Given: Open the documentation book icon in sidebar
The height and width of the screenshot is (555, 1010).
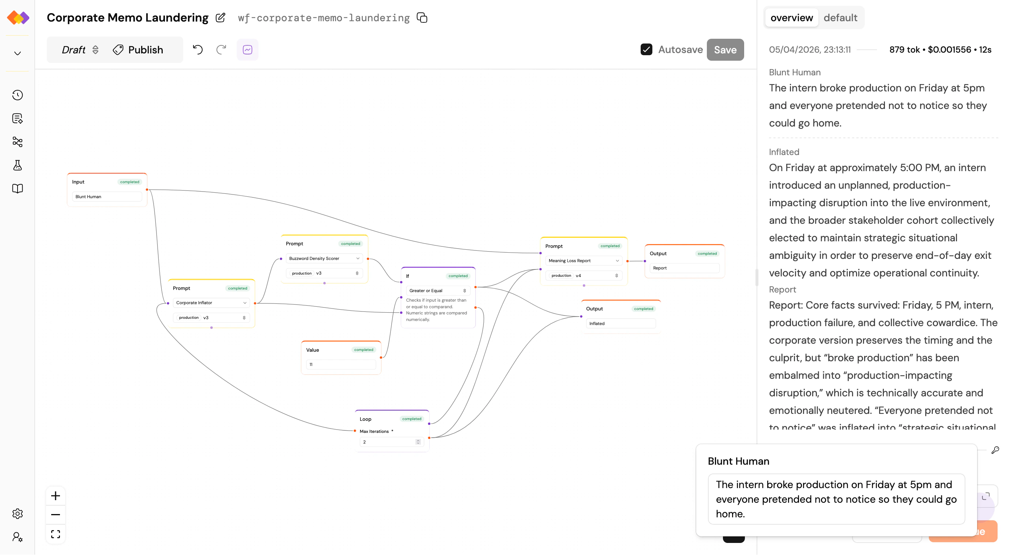Looking at the screenshot, I should click(18, 189).
